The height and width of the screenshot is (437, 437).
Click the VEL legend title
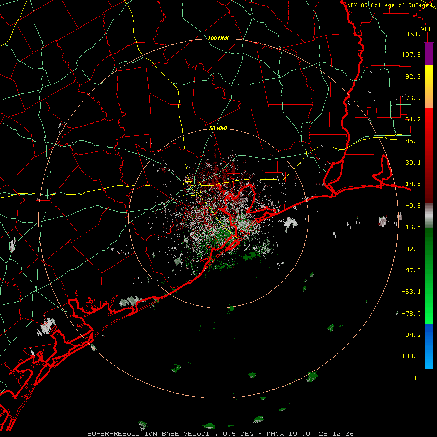pos(426,29)
